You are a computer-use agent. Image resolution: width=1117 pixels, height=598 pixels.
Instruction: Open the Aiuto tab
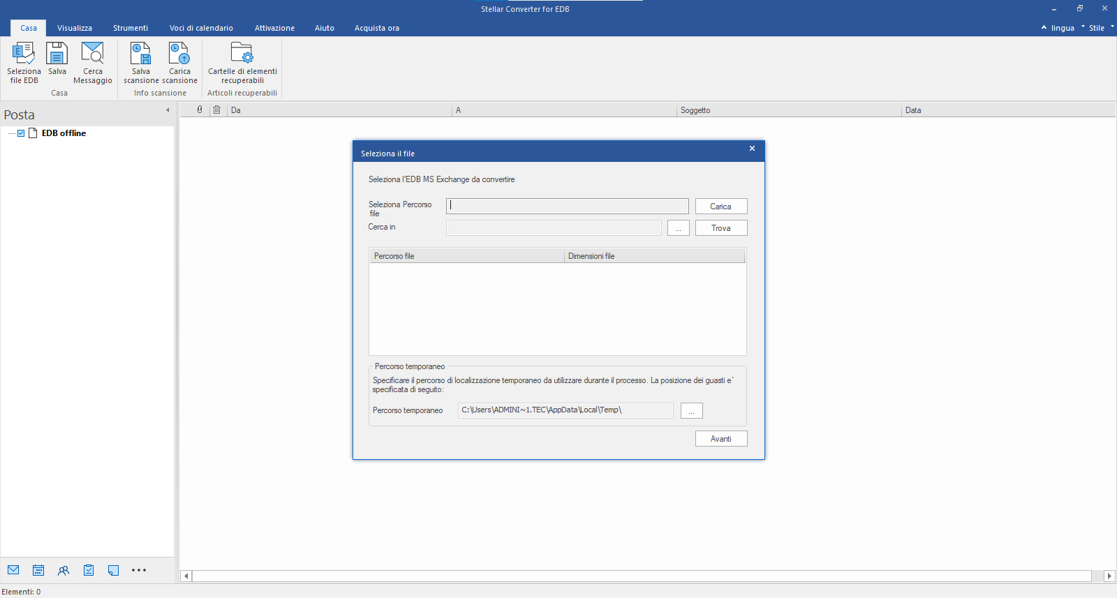click(x=325, y=28)
